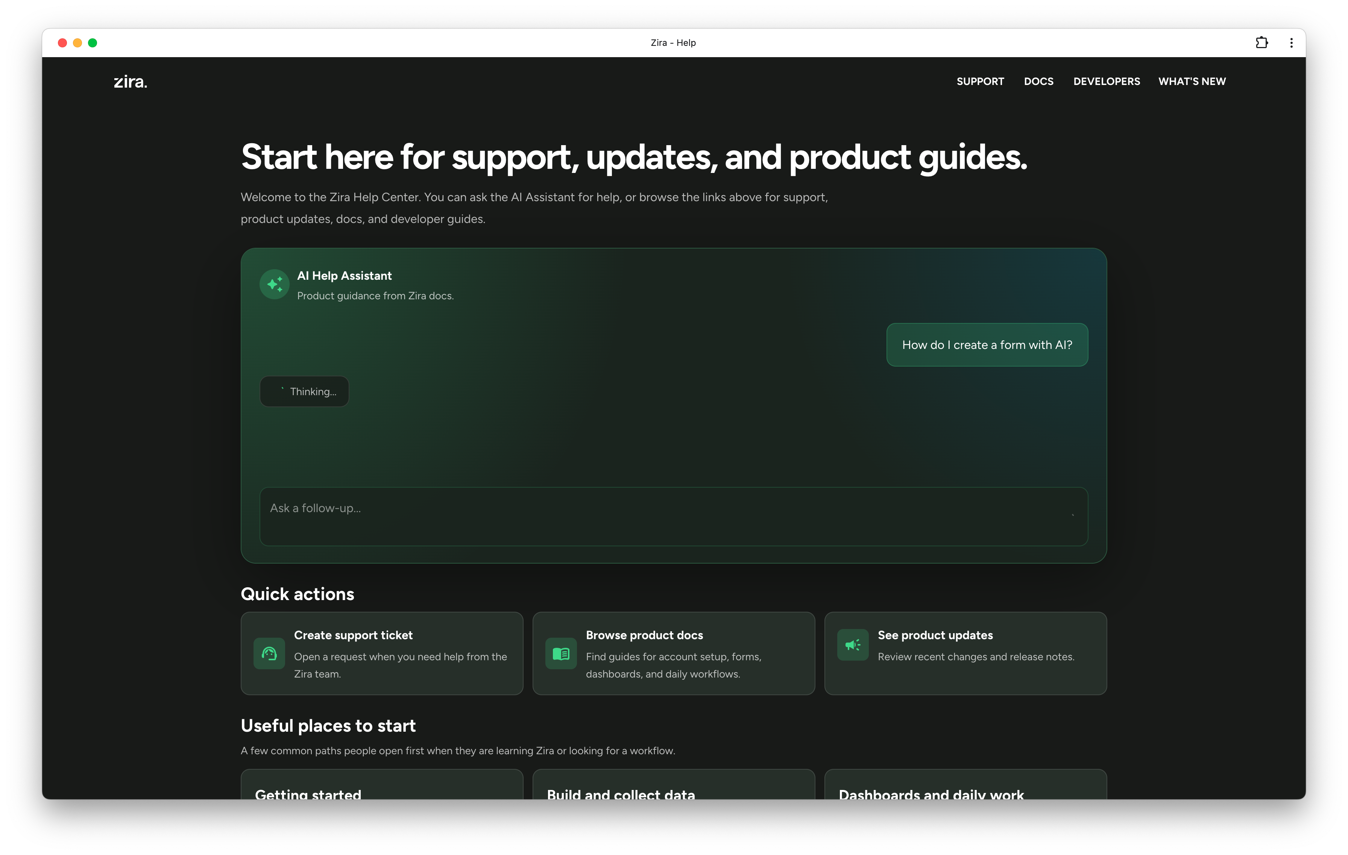The image size is (1348, 855).
Task: Click the Useful places to start heading
Action: pyautogui.click(x=328, y=726)
